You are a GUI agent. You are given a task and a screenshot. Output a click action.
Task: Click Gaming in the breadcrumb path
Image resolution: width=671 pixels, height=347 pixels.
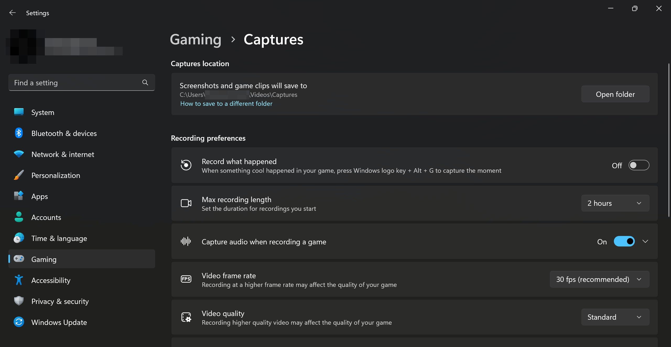pyautogui.click(x=195, y=39)
